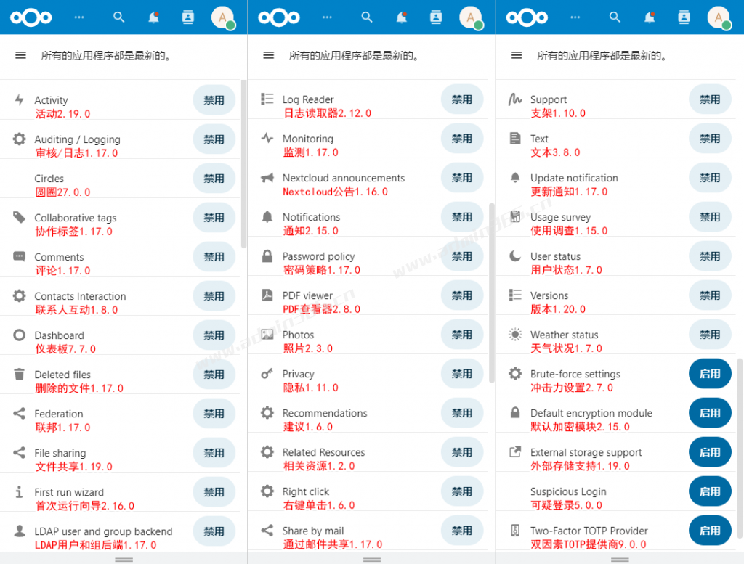Open the user avatar menu in left panel
The width and height of the screenshot is (744, 564).
click(222, 18)
